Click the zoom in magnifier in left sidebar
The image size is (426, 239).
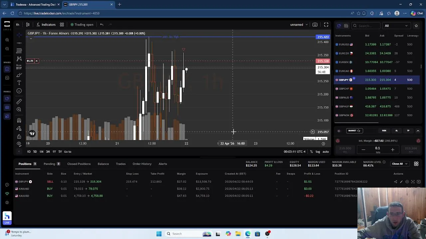coord(7,40)
